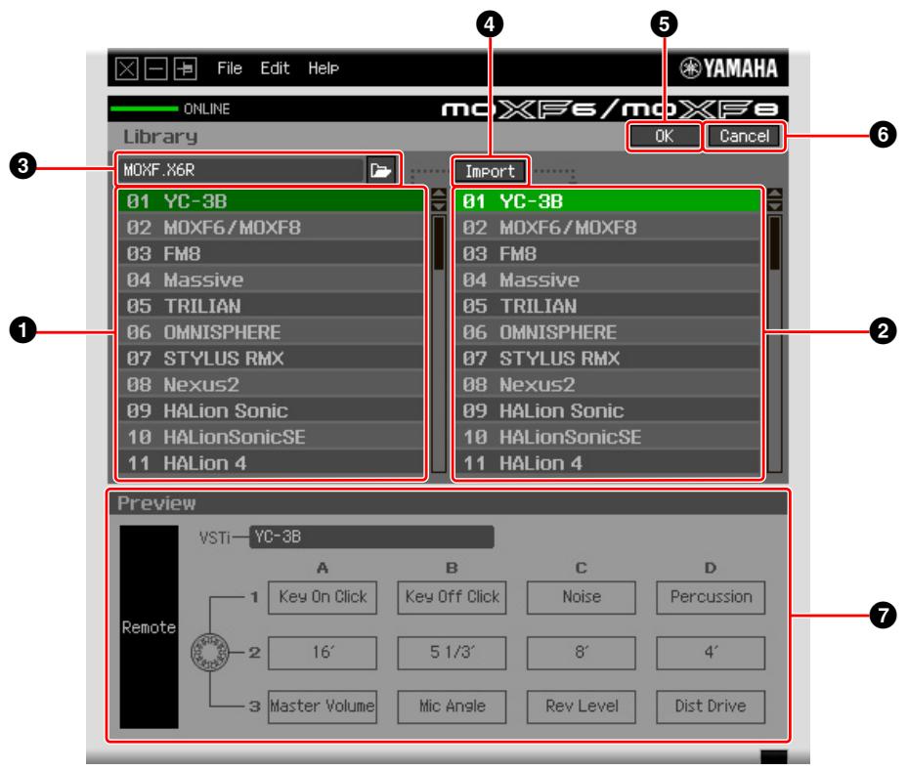Click the Cancel button
The height and width of the screenshot is (771, 908).
pos(744,136)
